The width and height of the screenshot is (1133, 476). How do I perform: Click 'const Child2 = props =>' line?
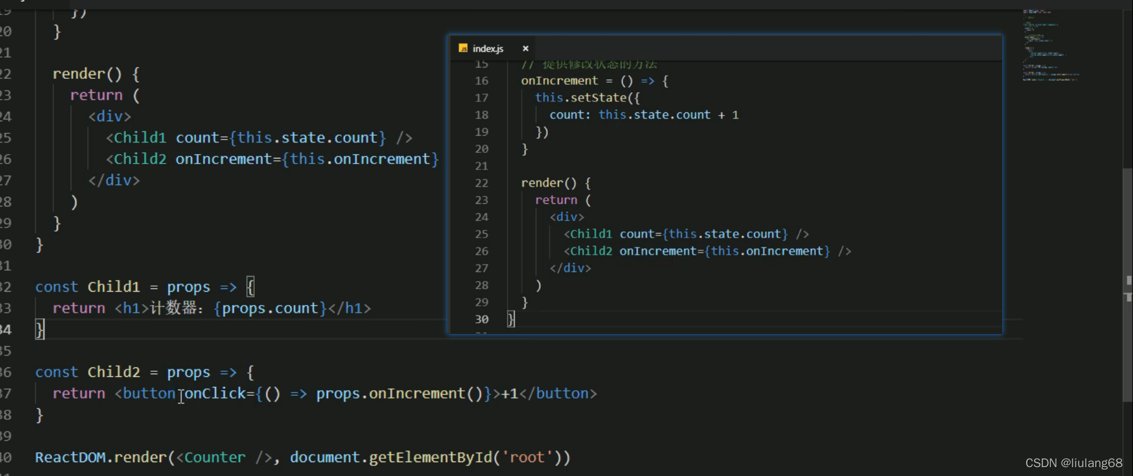[145, 372]
